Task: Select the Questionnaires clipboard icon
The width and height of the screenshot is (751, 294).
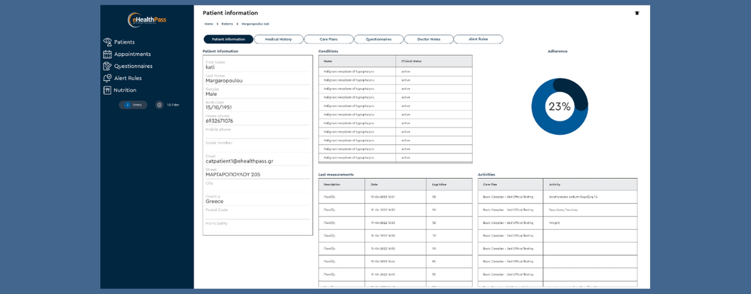Action: 107,66
